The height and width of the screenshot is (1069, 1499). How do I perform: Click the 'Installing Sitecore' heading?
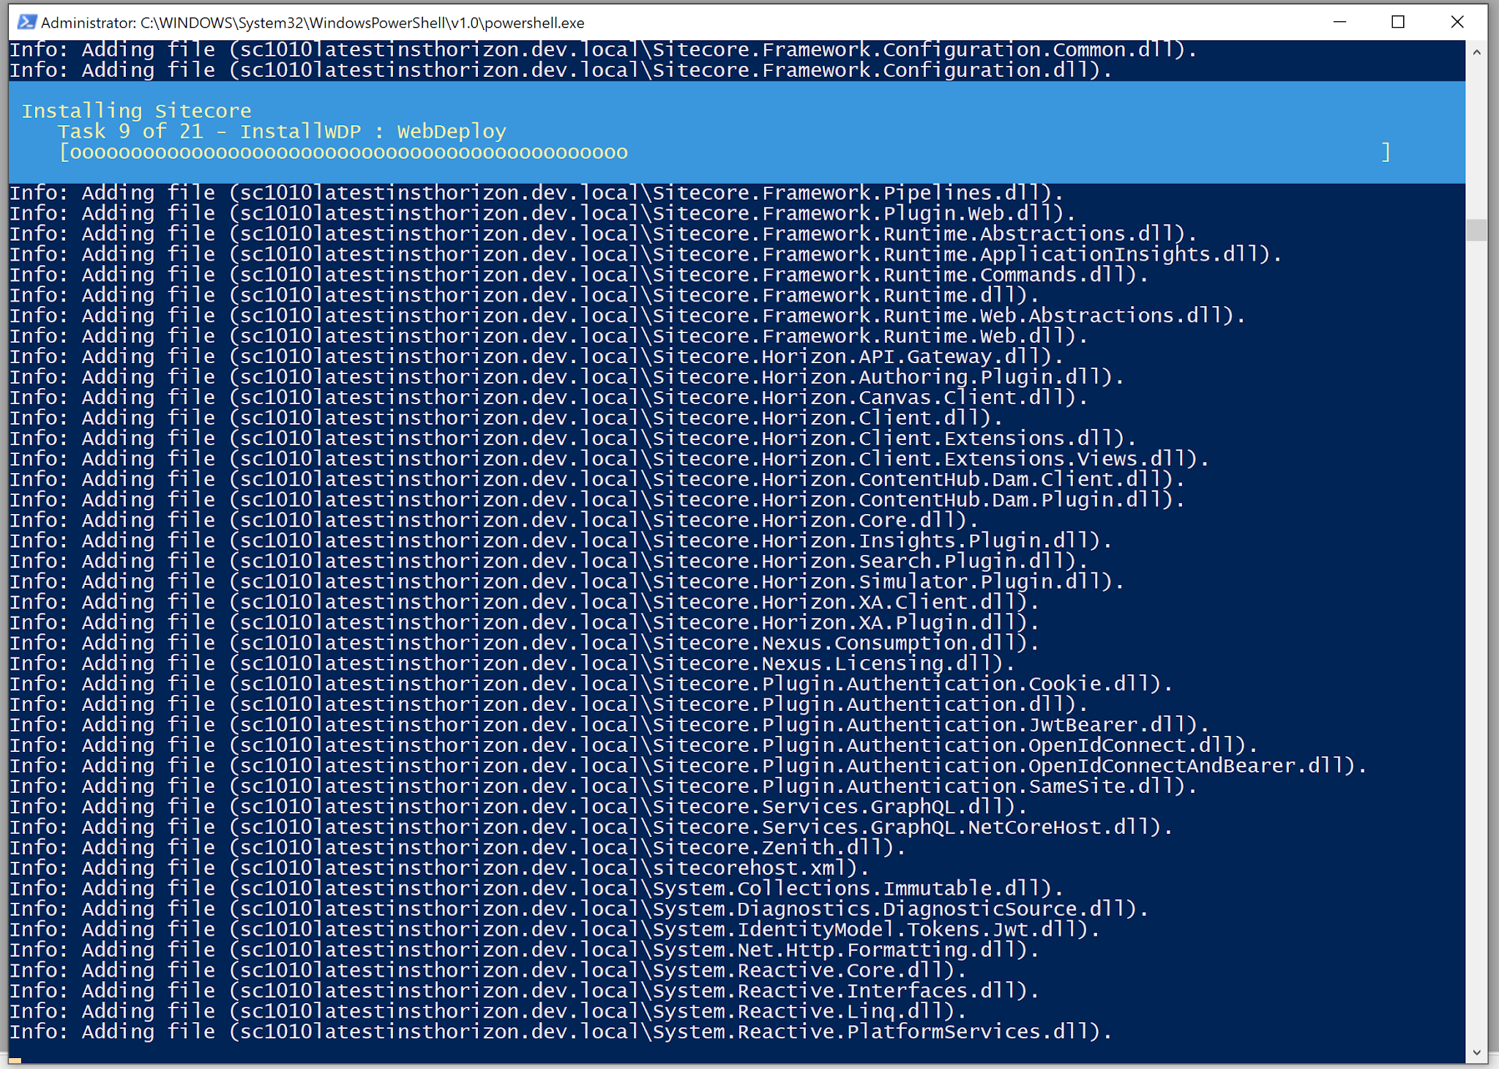[x=136, y=111]
